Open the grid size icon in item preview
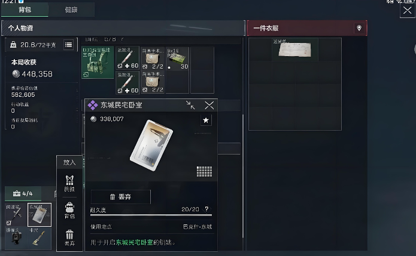The width and height of the screenshot is (416, 256). point(204,171)
